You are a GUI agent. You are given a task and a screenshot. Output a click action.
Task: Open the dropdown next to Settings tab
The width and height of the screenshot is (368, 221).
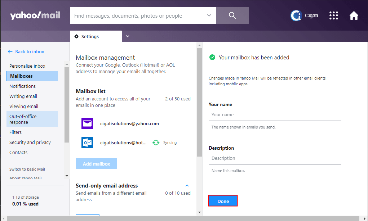click(x=128, y=36)
